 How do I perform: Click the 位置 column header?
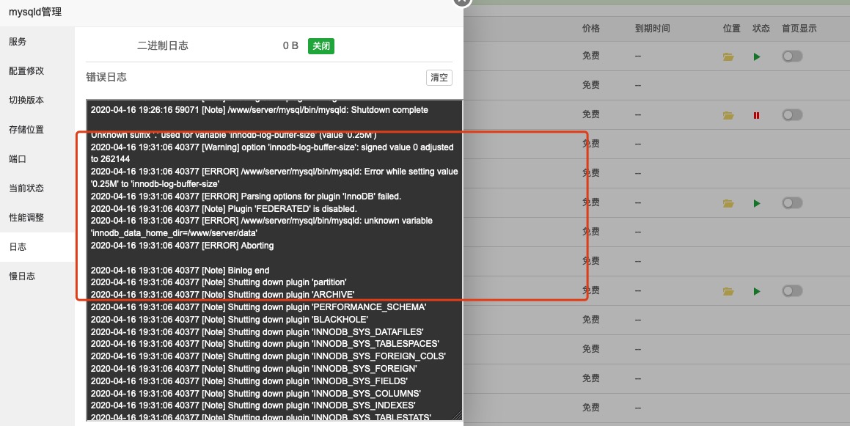731,28
